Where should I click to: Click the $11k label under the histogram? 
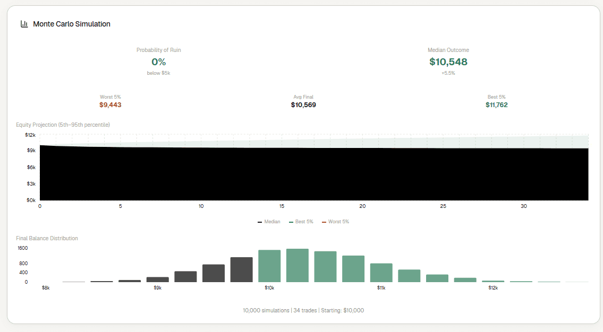tap(381, 288)
